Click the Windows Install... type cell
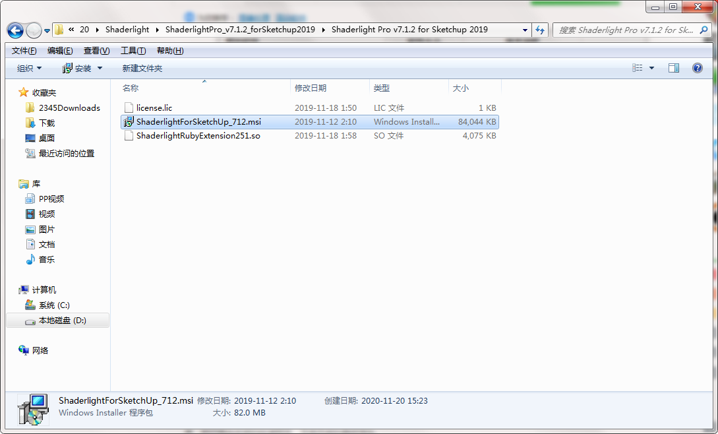 click(407, 121)
